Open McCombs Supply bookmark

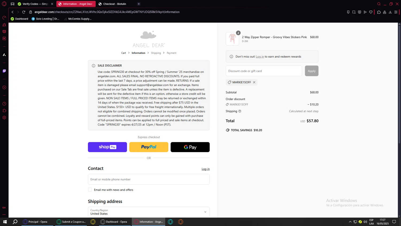click(78, 19)
